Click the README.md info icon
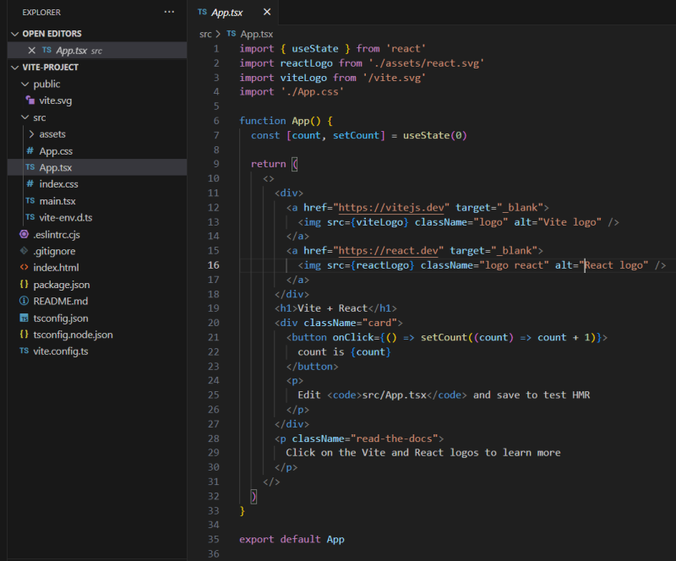 [25, 301]
